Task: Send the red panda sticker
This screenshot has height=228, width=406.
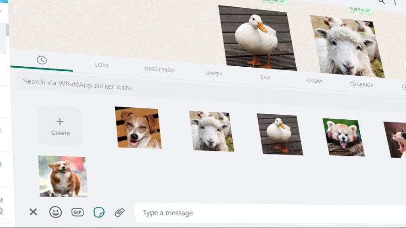Action: (343, 138)
